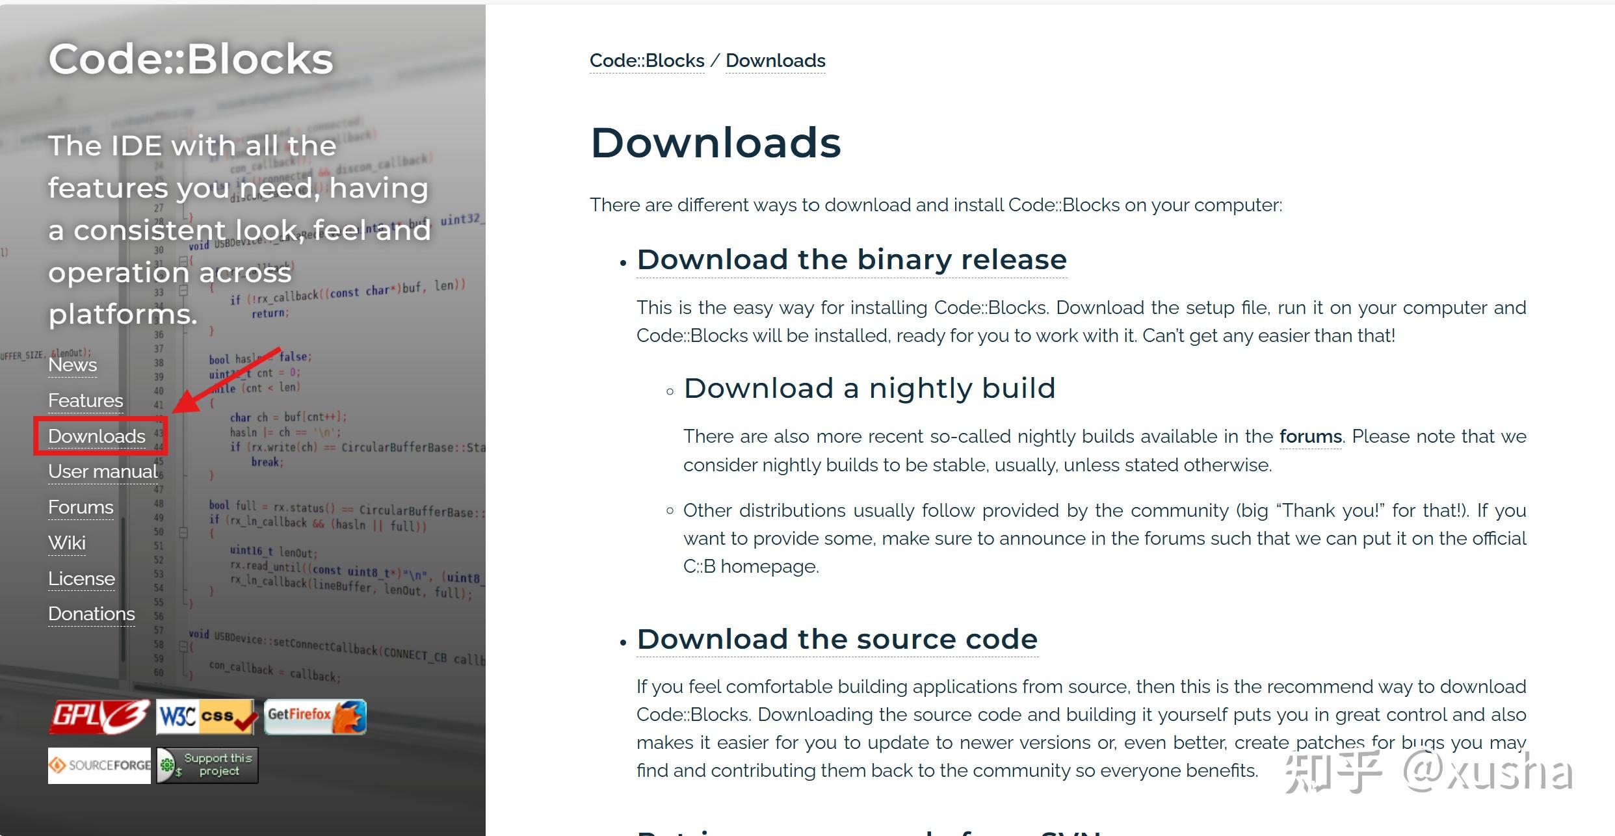This screenshot has height=836, width=1615.
Task: Open the User manual link
Action: (x=103, y=471)
